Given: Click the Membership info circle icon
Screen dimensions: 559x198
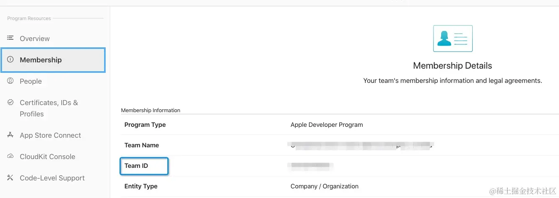Looking at the screenshot, I should click(x=10, y=59).
